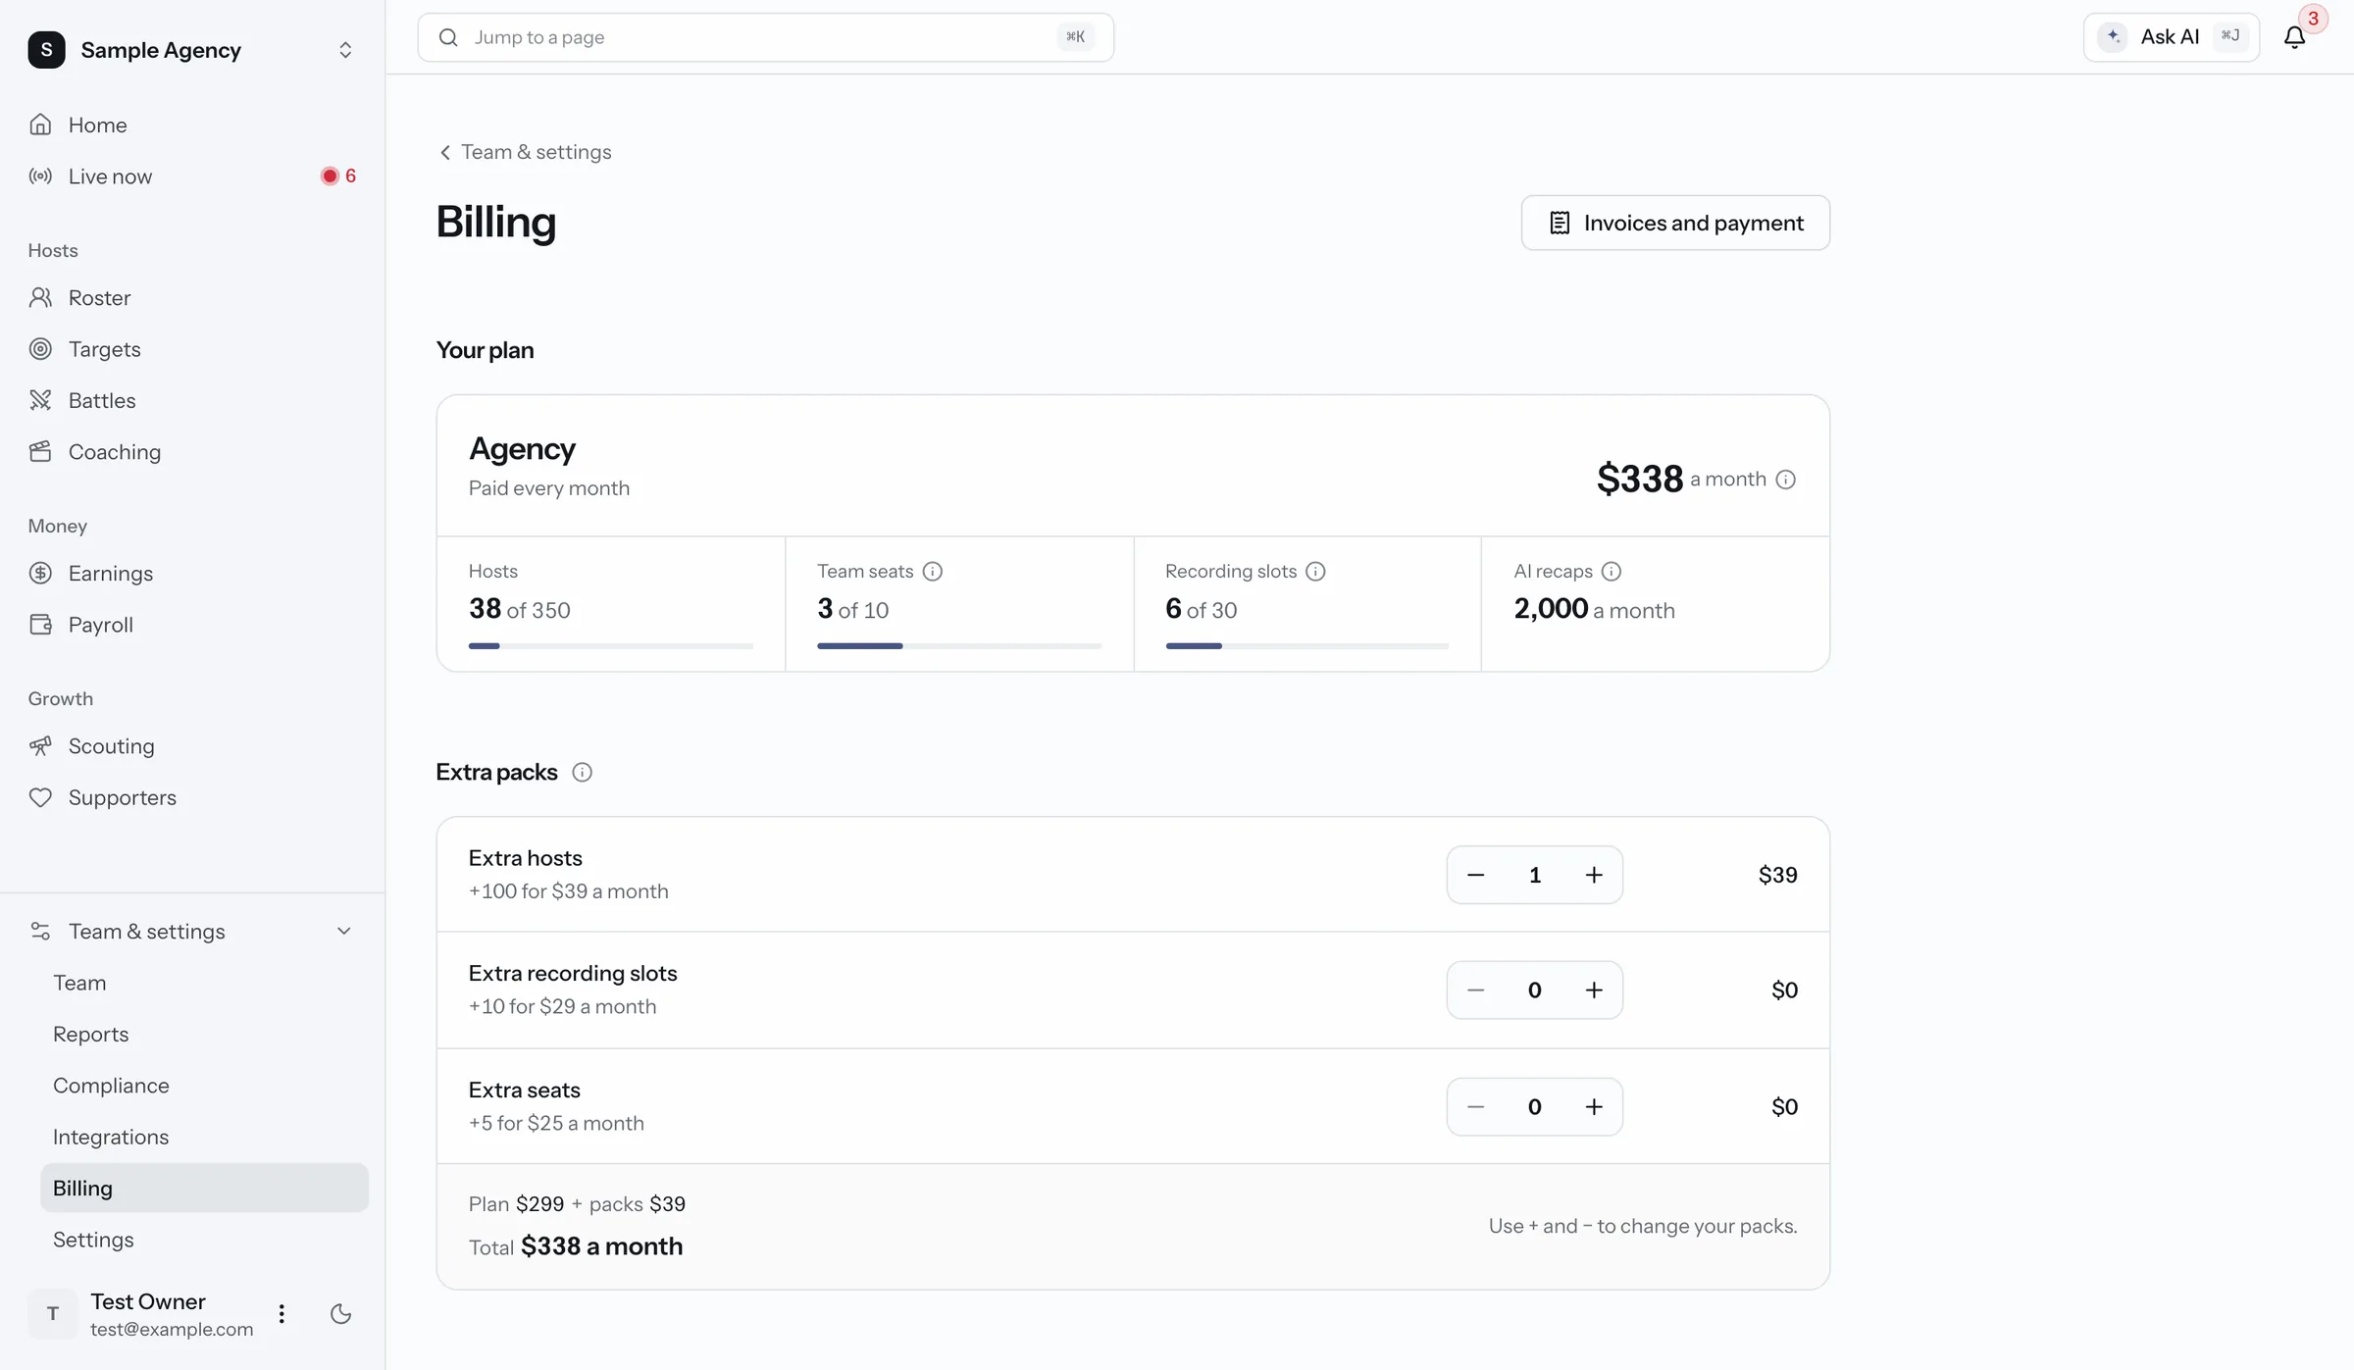Click the Team & settings sliders icon
Image resolution: width=2354 pixels, height=1370 pixels.
tap(40, 931)
